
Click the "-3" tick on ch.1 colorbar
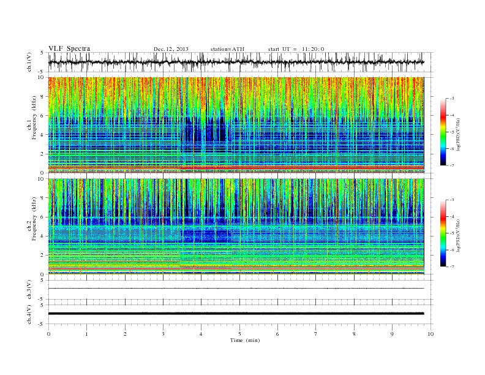click(452, 99)
